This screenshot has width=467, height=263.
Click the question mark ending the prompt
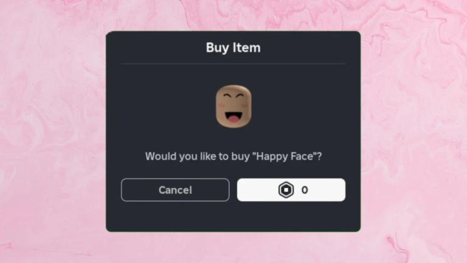click(319, 156)
